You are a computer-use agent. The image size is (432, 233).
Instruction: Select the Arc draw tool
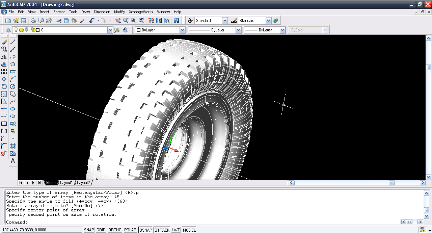pyautogui.click(x=13, y=79)
